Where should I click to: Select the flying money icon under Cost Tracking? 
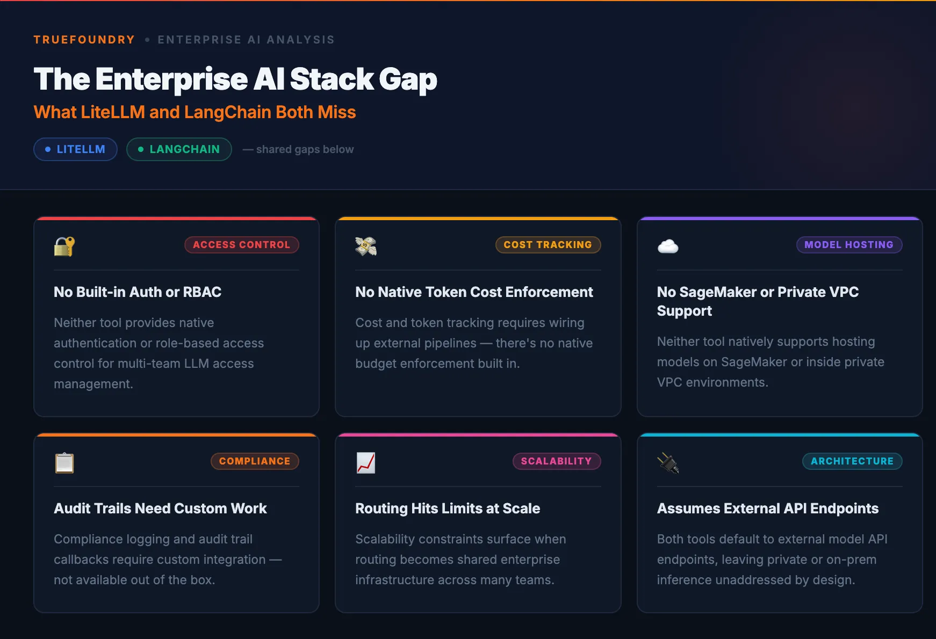coord(366,246)
